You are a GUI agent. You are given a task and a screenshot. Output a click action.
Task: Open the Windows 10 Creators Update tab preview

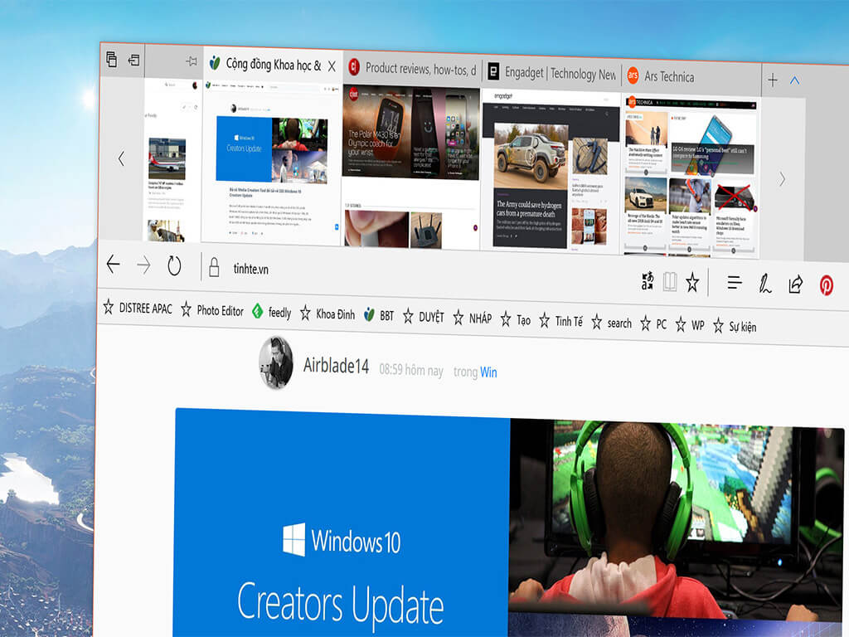pos(272,163)
